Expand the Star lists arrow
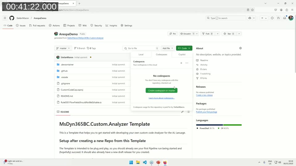Viewport: 296px width, 166px height. click(x=239, y=34)
